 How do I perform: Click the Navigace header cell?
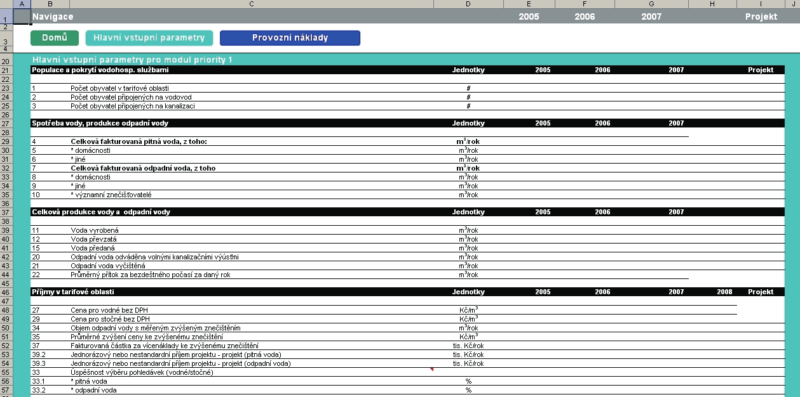53,16
